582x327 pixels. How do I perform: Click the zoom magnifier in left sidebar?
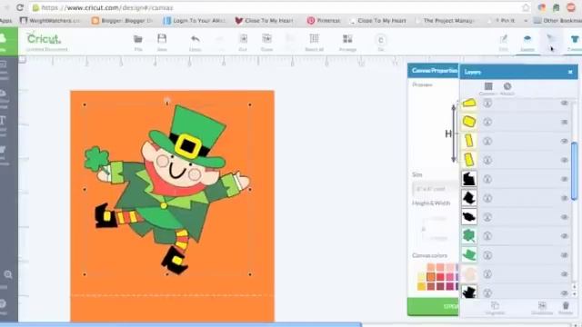[x=8, y=274]
